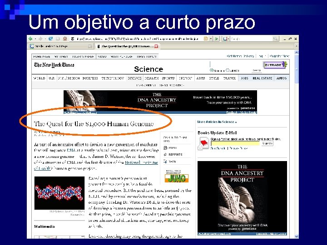327x245 pixels.
Task: Open the My Times nav item
Action: click(x=61, y=56)
